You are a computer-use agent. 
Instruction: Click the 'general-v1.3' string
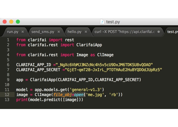tap(86, 90)
